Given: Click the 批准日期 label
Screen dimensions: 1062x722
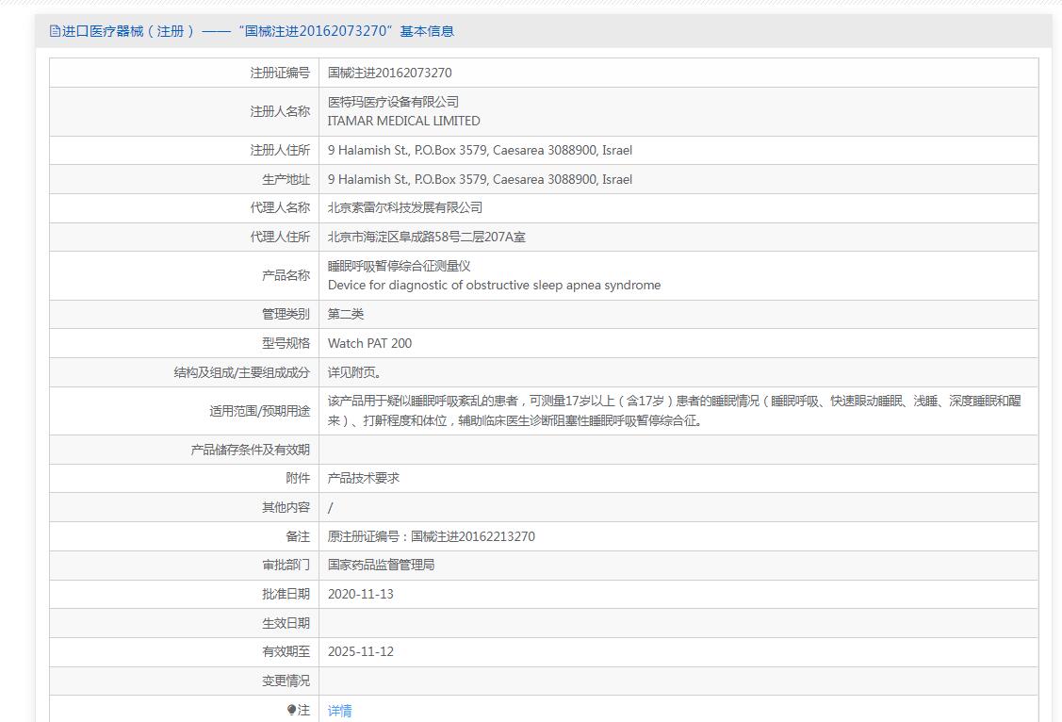Looking at the screenshot, I should point(286,593).
